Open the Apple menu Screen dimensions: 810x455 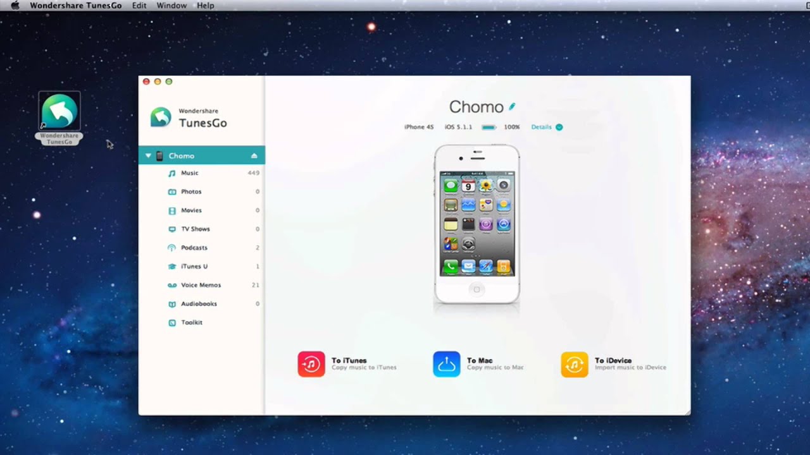click(x=15, y=5)
